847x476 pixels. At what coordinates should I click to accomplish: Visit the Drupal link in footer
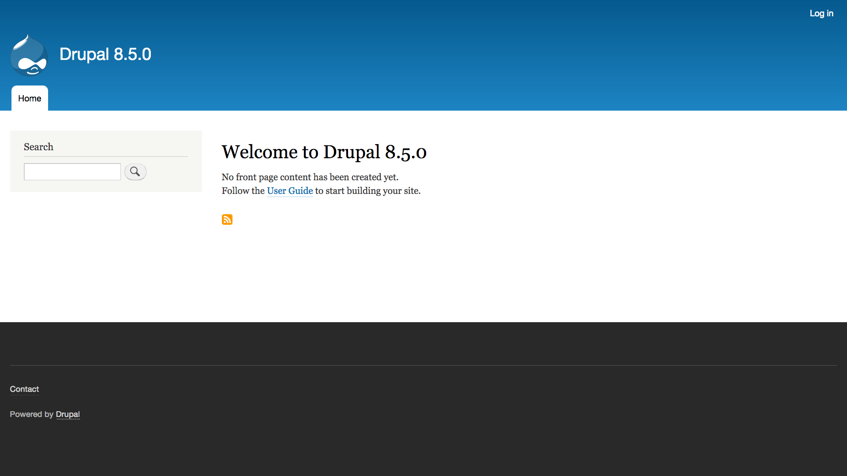(68, 414)
